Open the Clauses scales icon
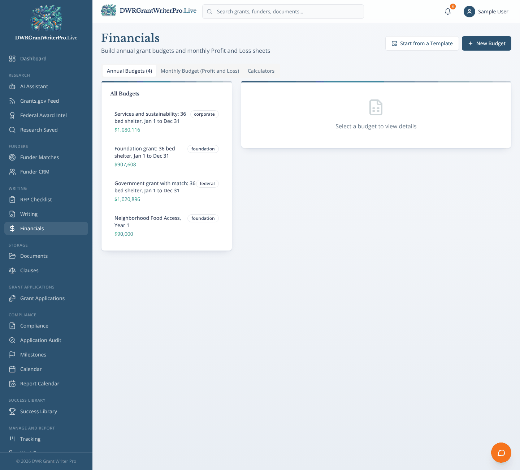520x470 pixels. 12,270
